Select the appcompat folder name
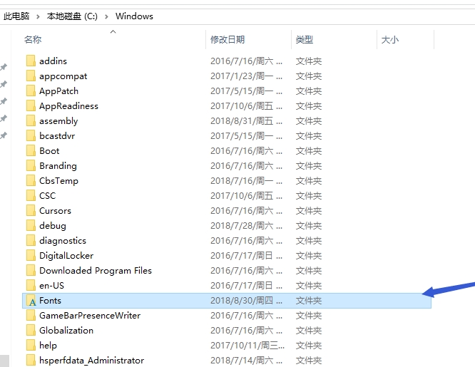Viewport: 475px width, 367px height. tap(63, 76)
